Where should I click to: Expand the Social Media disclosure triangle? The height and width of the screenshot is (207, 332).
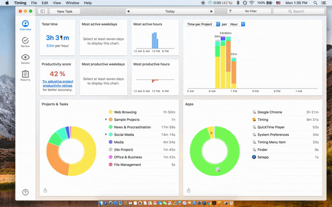106,134
